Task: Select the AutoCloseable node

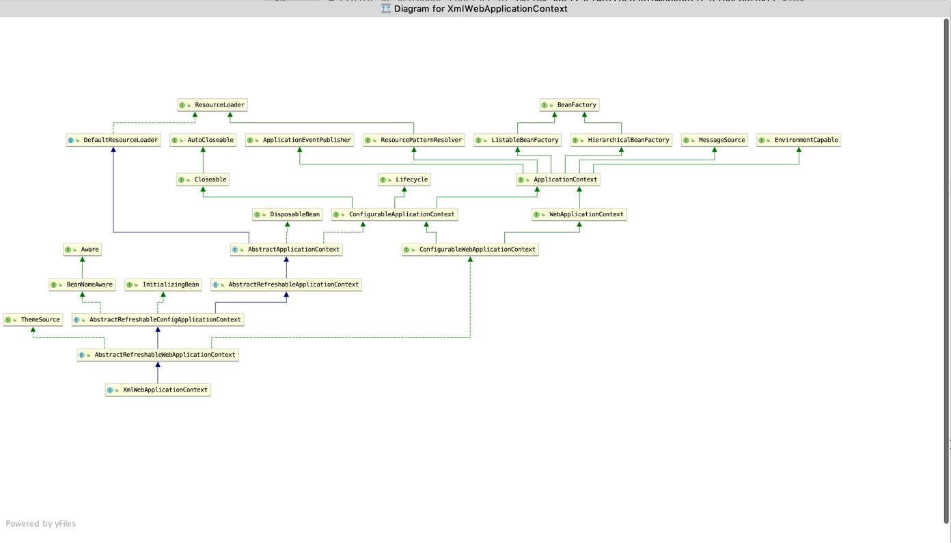Action: 203,140
